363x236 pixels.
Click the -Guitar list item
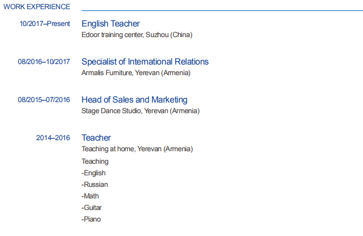[x=92, y=208]
